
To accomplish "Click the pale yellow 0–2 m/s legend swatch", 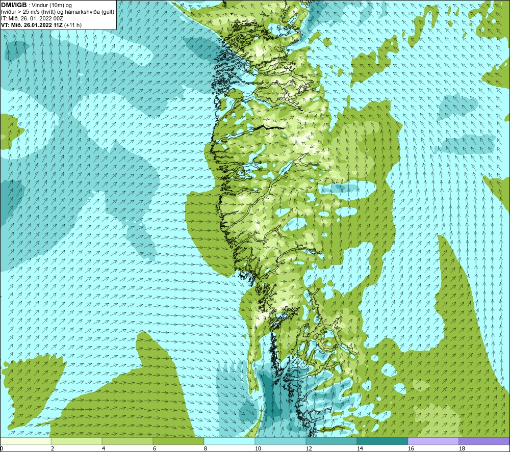I will [x=25, y=441].
